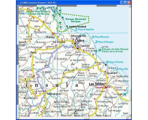This screenshot has height=120, width=148.
Task: Click the Playa El Puerto beach icon
Action: click(107, 62)
